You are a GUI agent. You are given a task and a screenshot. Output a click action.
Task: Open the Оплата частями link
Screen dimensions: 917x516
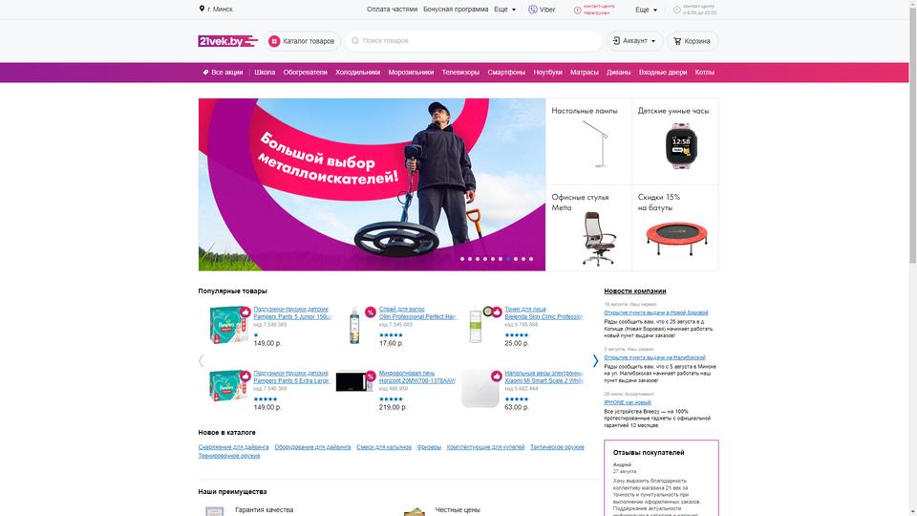(x=392, y=10)
